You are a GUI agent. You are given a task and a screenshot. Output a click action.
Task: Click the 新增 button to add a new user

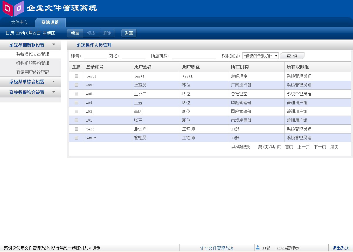pos(75,33)
